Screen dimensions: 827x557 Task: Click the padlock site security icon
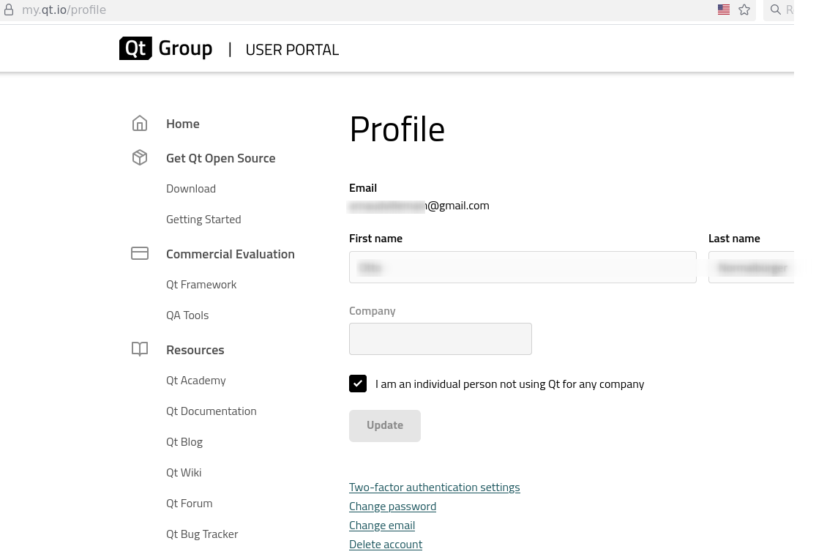[10, 10]
